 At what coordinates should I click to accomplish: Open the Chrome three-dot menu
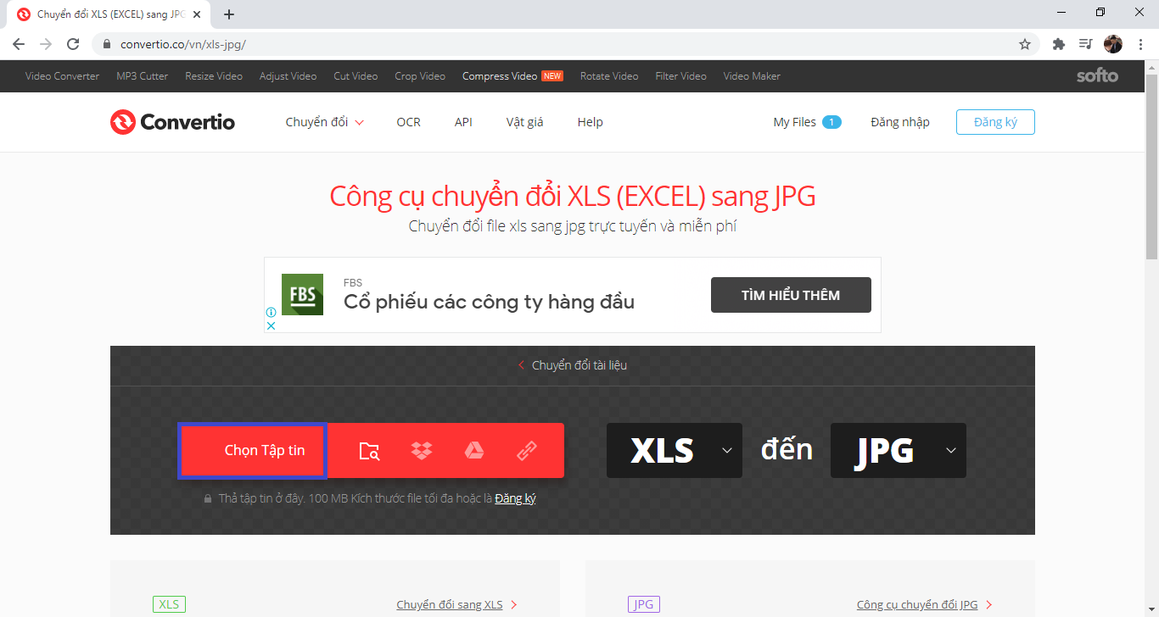pos(1140,44)
